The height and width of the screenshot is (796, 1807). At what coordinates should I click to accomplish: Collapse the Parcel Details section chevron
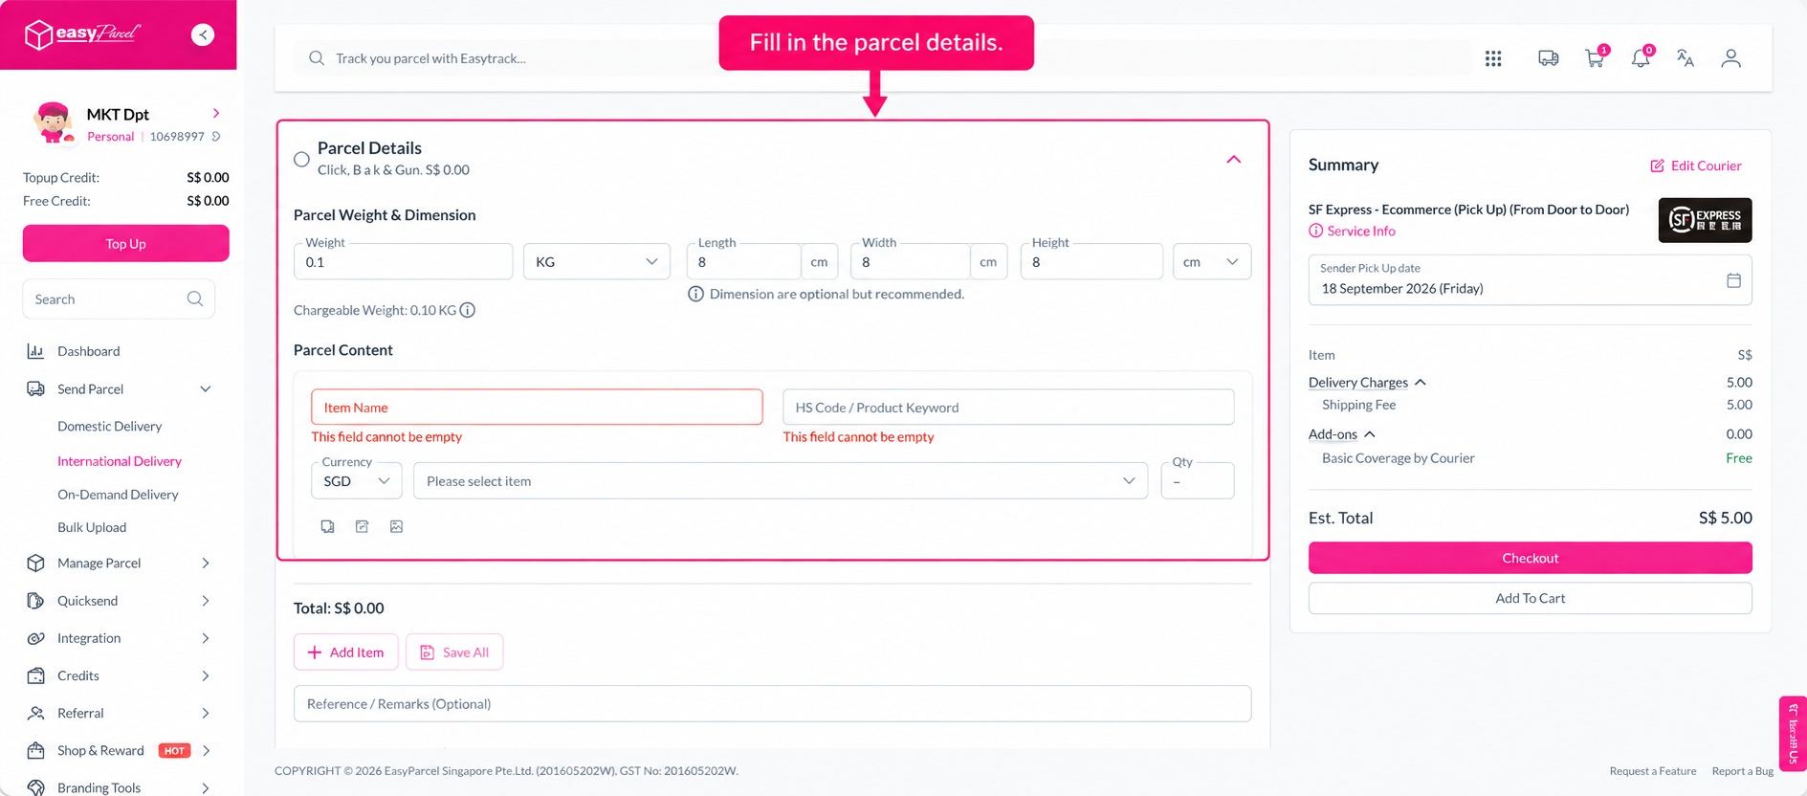coord(1233,159)
